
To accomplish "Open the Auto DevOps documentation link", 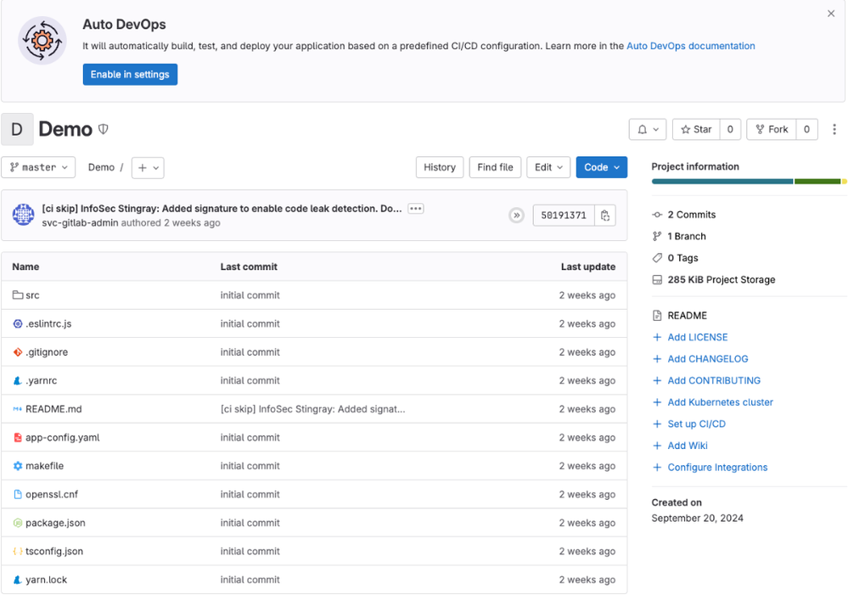I will (x=690, y=46).
